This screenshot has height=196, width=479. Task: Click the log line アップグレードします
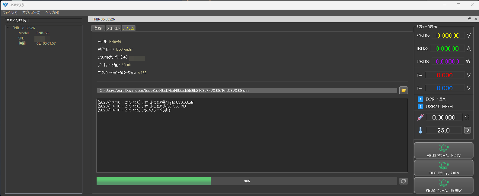point(135,110)
